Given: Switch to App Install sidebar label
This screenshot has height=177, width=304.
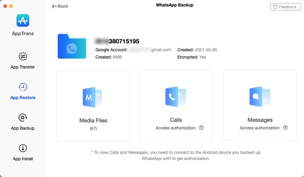Looking at the screenshot, I should (23, 159).
